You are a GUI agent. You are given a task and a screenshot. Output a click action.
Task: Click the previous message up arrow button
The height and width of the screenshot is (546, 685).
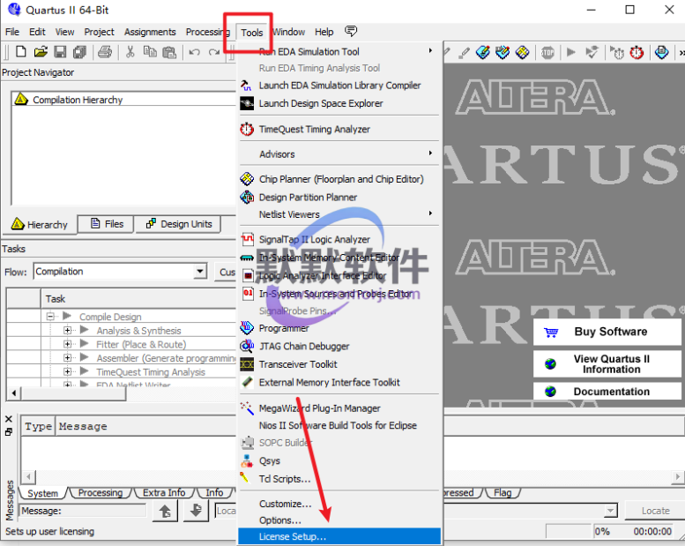tap(165, 511)
